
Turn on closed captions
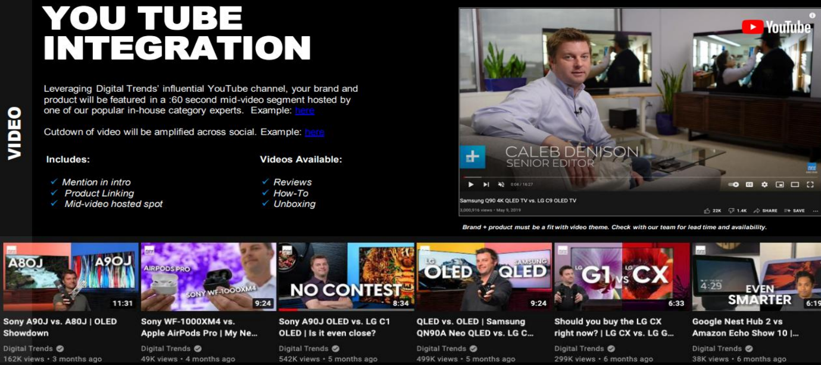pos(749,184)
